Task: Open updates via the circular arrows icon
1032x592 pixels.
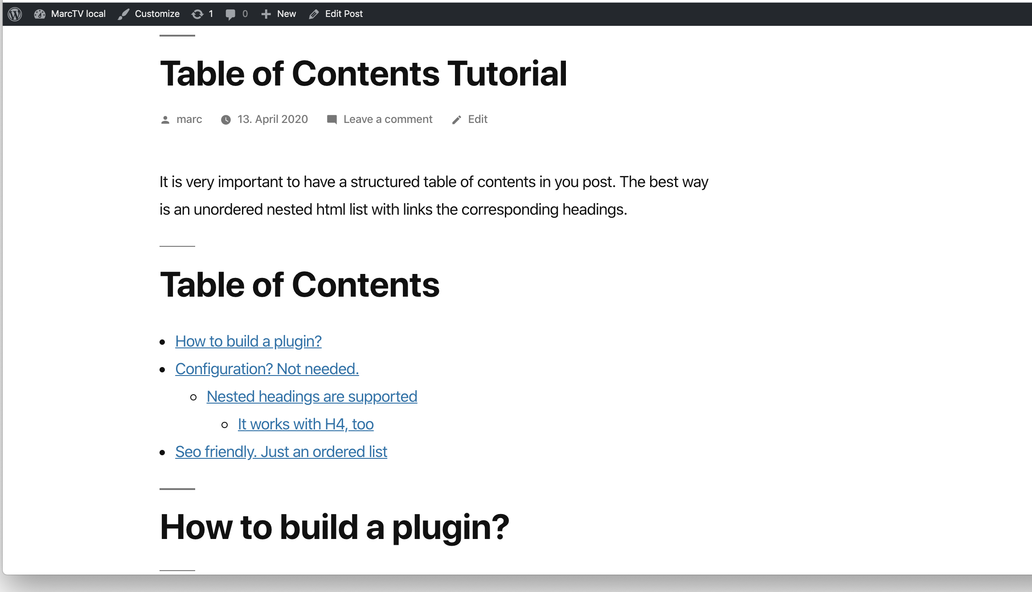Action: 197,14
